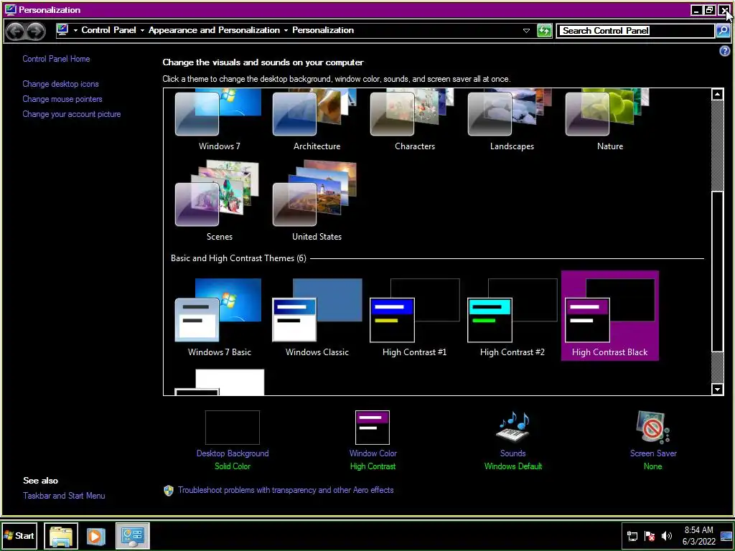735x551 pixels.
Task: Launch Windows Media Player from taskbar
Action: [95, 535]
